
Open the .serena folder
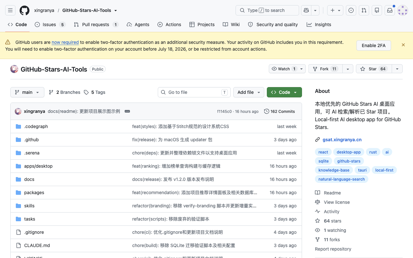coord(32,153)
